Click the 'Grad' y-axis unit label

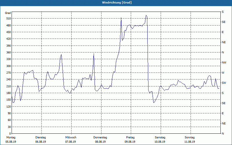8,13
